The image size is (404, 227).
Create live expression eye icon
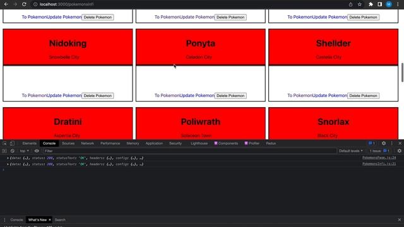(x=37, y=151)
